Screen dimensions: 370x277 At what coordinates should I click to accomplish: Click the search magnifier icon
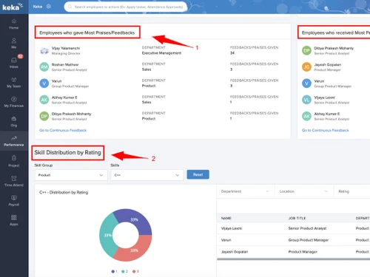click(x=70, y=7)
